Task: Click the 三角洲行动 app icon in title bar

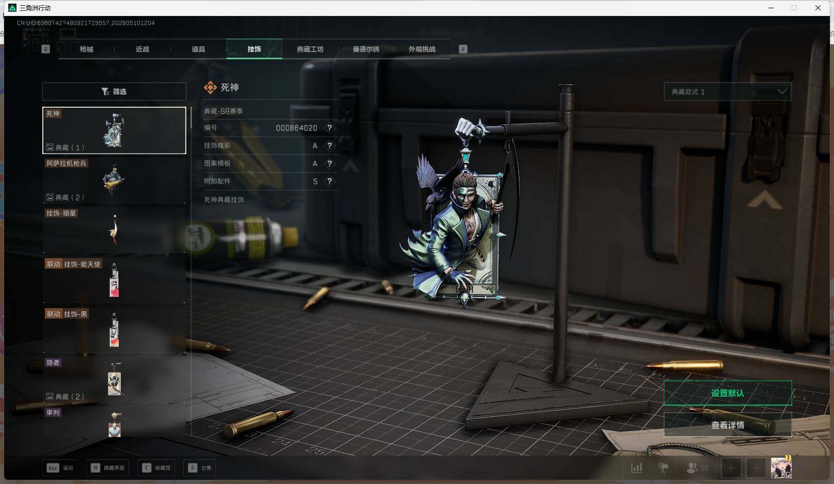Action: click(x=12, y=8)
